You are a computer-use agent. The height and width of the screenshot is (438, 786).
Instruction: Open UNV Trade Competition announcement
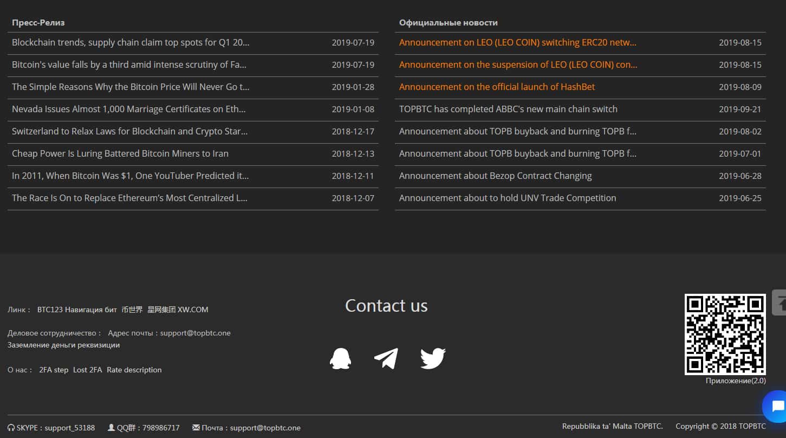click(508, 198)
